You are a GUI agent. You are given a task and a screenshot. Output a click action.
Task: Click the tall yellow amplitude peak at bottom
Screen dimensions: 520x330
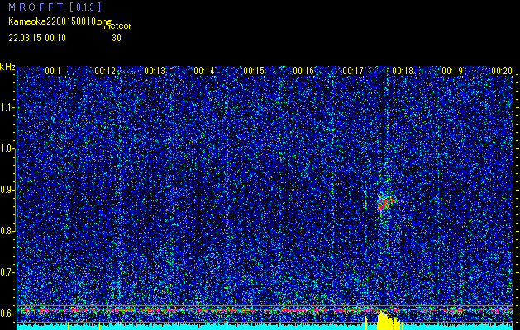point(384,320)
